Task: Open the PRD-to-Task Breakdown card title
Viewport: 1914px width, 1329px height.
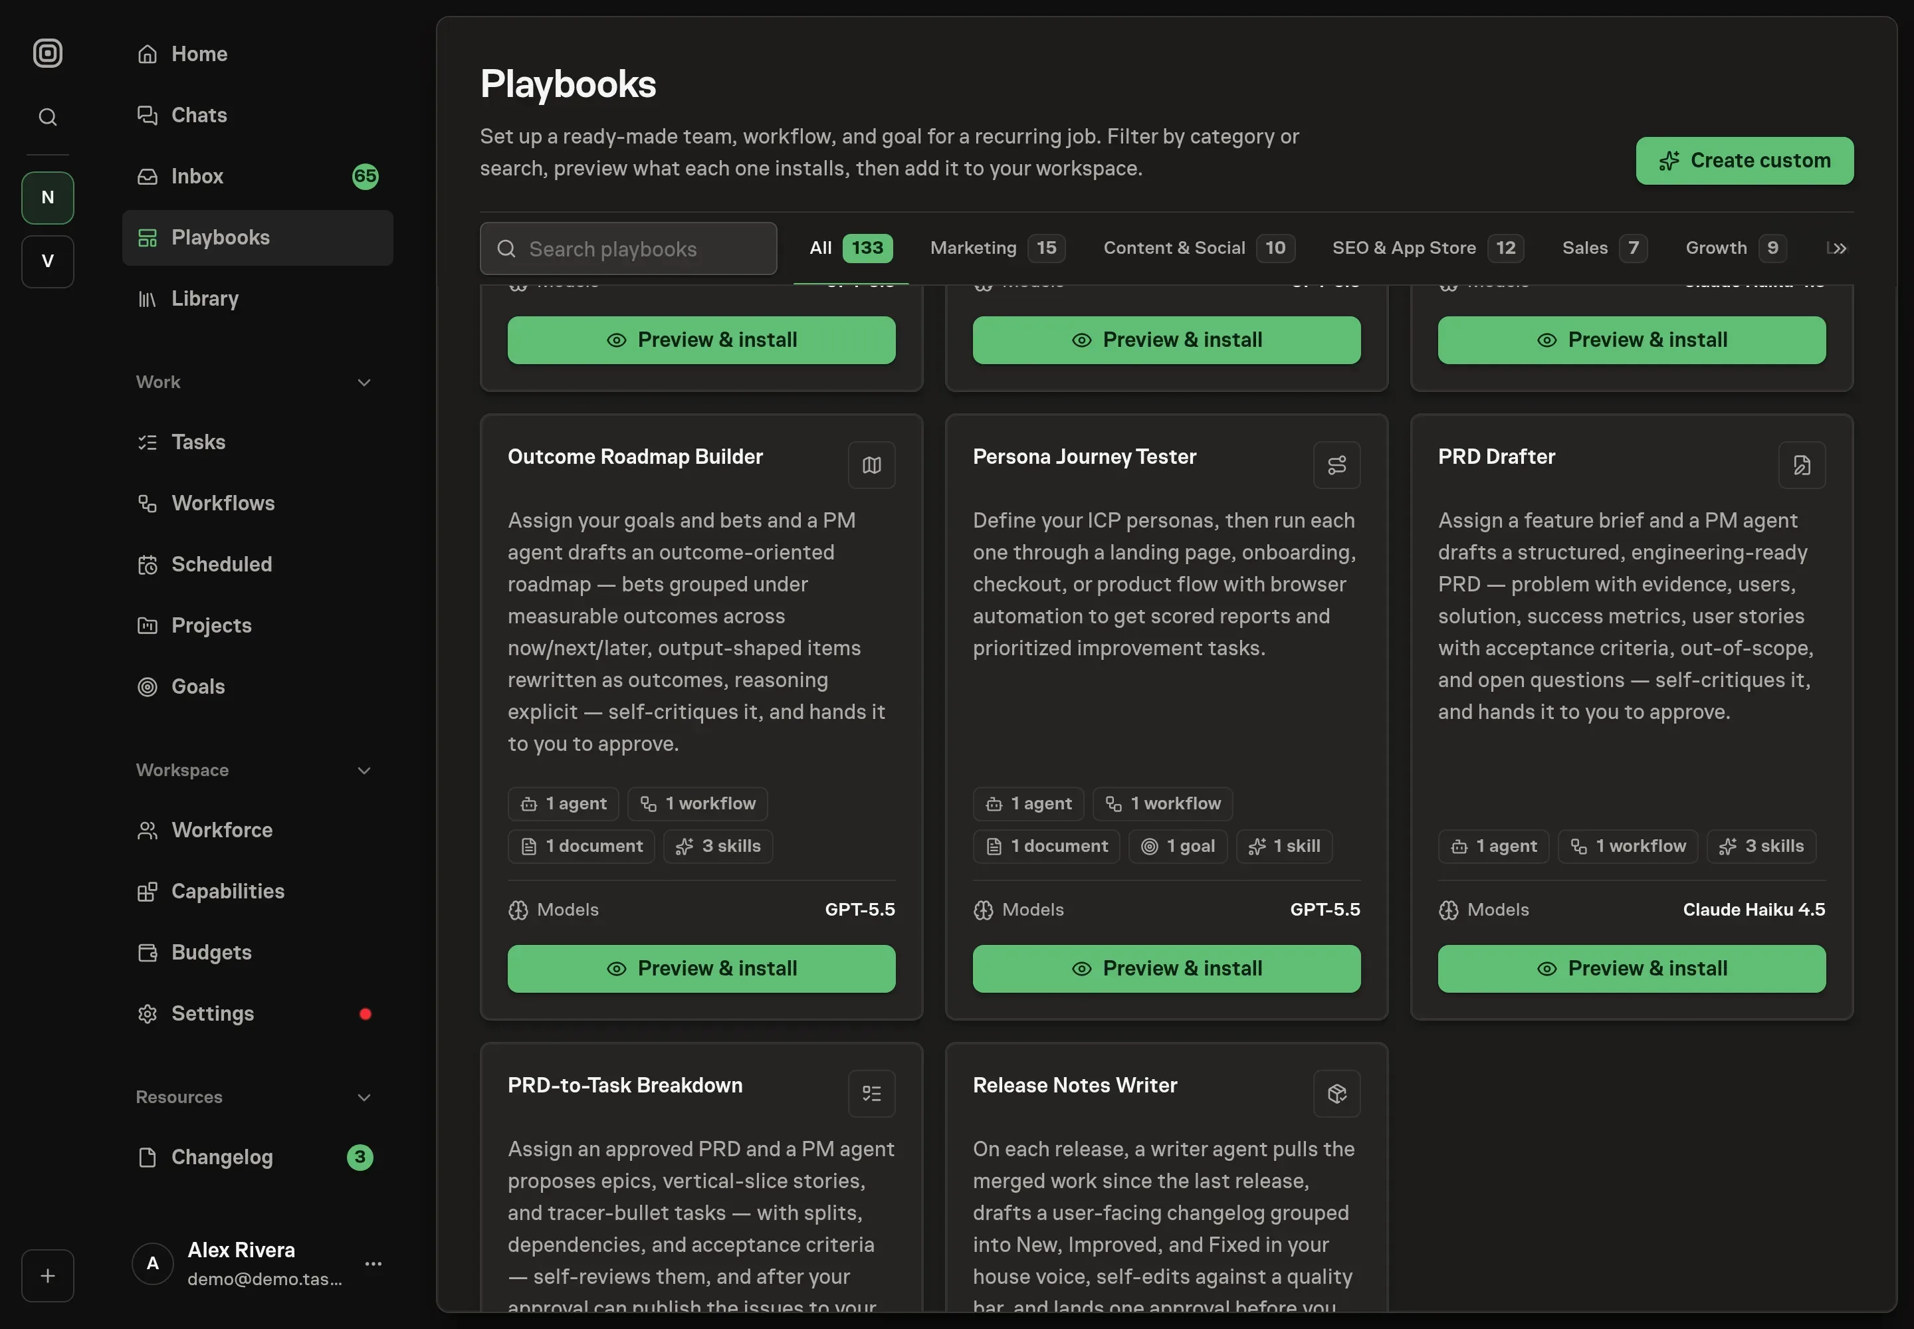Action: [625, 1085]
